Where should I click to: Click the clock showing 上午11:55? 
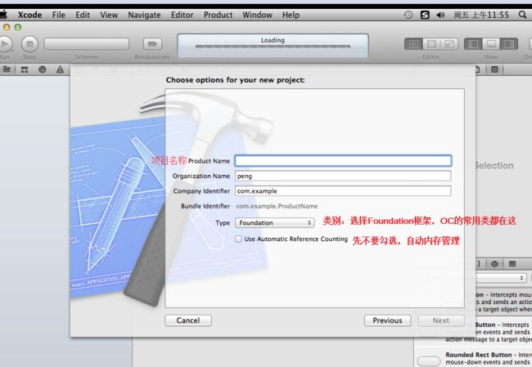pyautogui.click(x=481, y=15)
